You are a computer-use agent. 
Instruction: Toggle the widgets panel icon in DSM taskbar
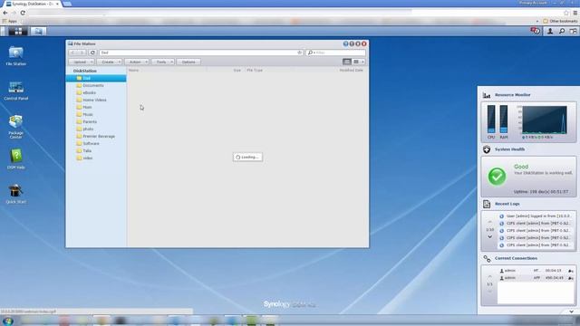tap(573, 31)
